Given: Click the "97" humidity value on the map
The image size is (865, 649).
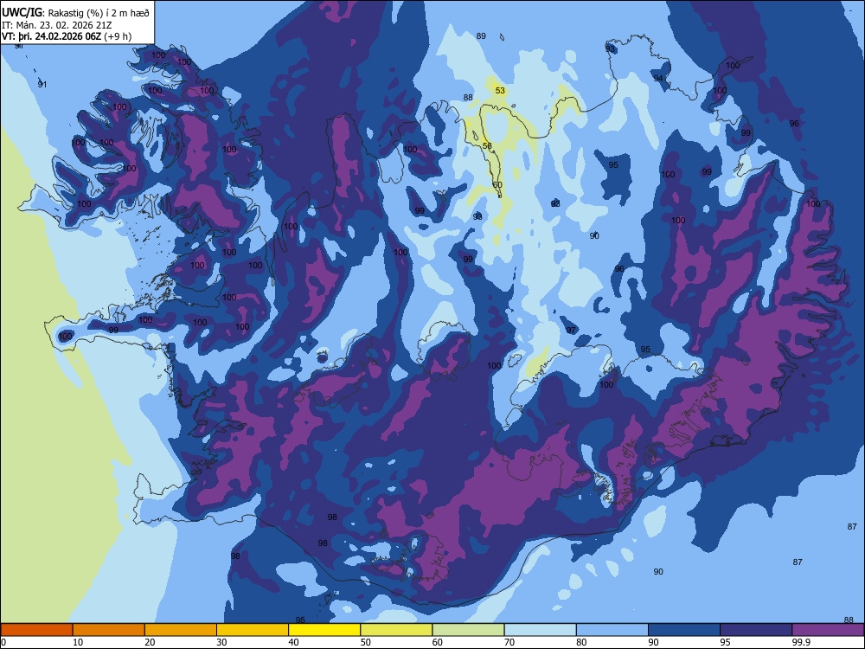Looking at the screenshot, I should pyautogui.click(x=571, y=330).
